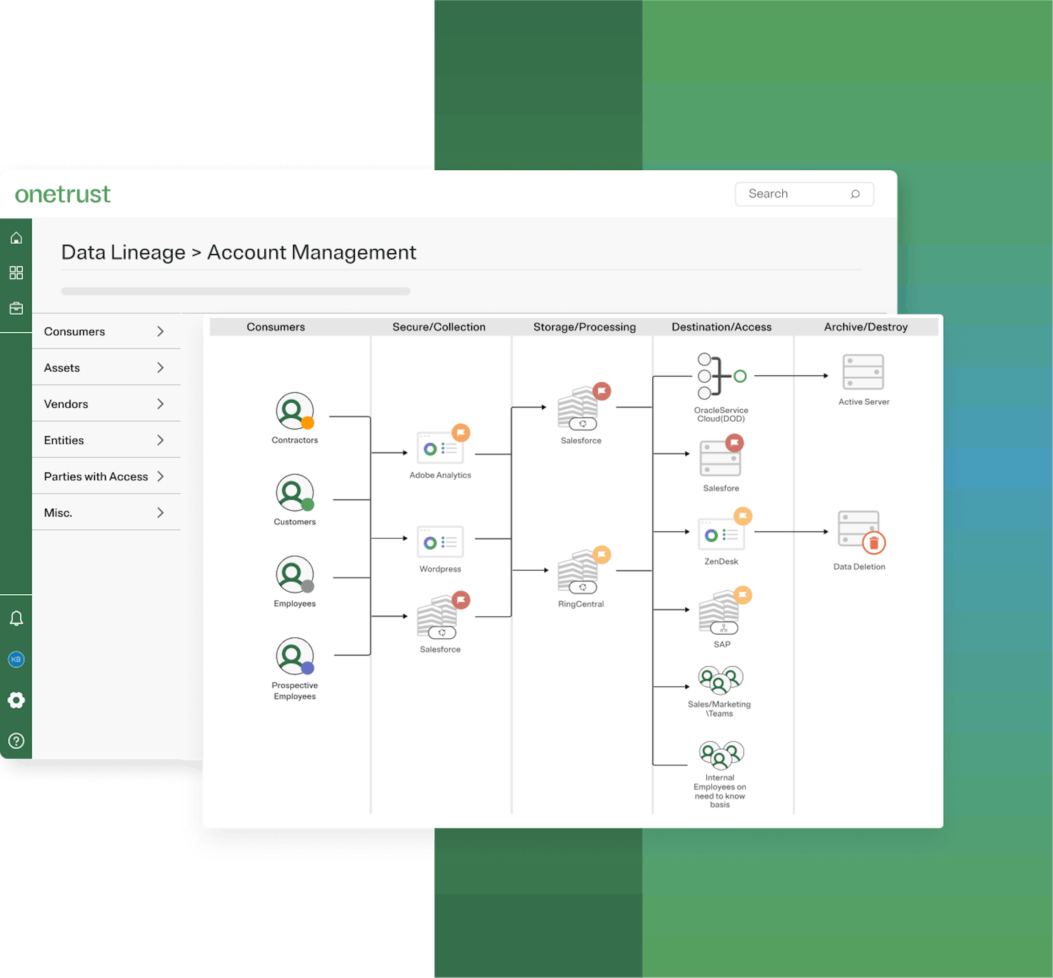Click the Home icon in sidebar
This screenshot has height=978, width=1053.
tap(16, 238)
